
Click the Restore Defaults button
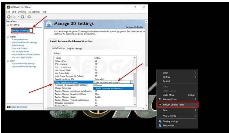(x=134, y=27)
